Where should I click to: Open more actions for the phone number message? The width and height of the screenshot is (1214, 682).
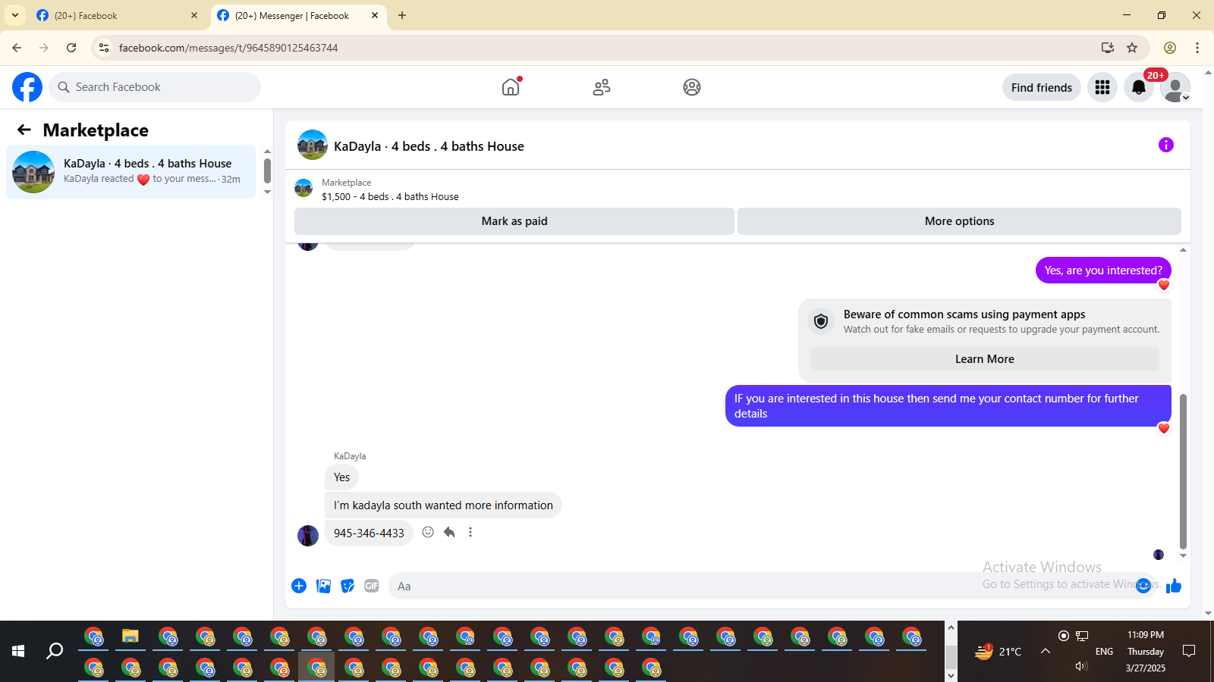pos(470,532)
